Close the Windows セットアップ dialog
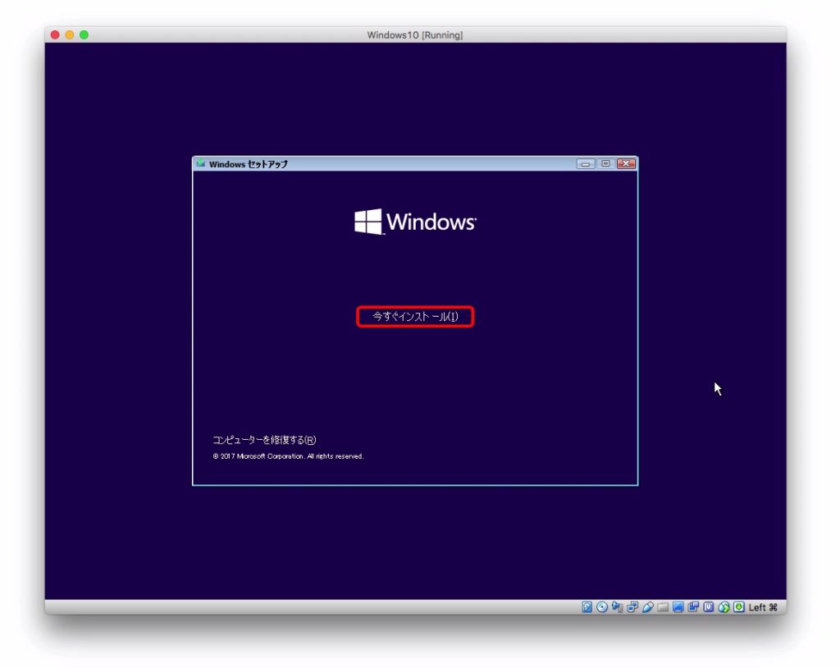This screenshot has width=840, height=668. pos(626,163)
